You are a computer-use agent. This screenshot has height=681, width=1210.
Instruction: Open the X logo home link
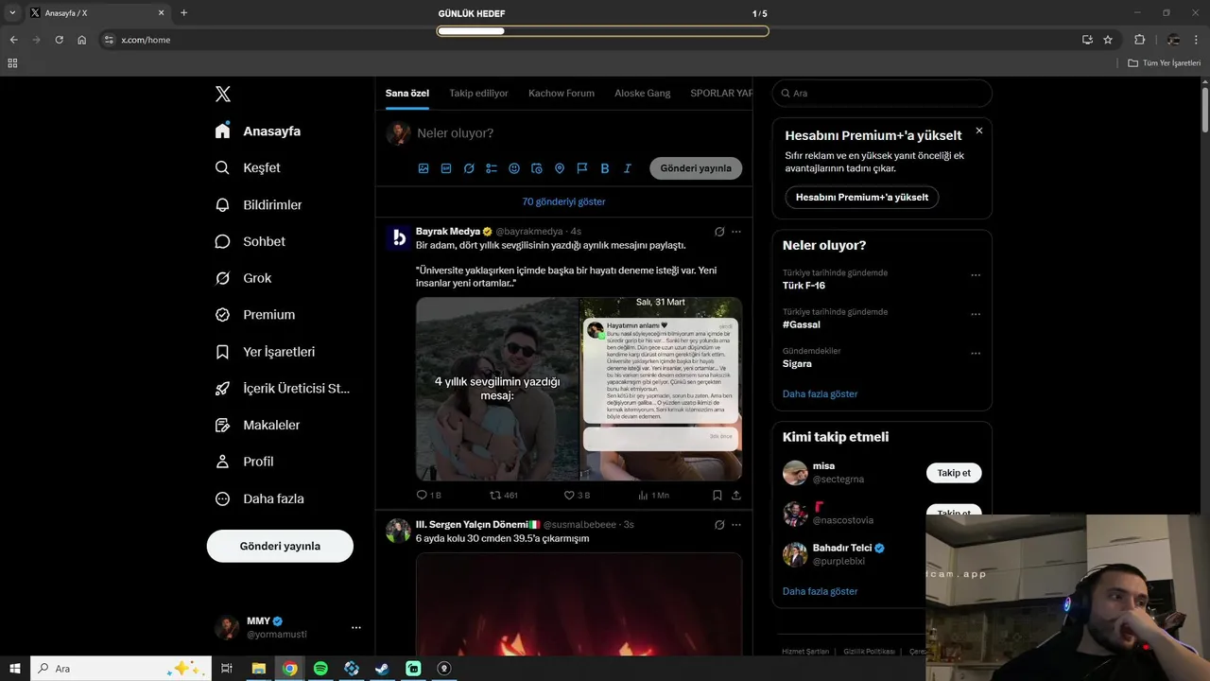click(223, 94)
